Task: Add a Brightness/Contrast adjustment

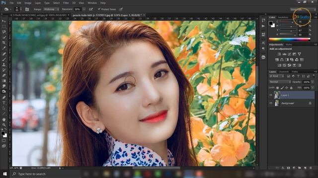Action: click(x=279, y=54)
